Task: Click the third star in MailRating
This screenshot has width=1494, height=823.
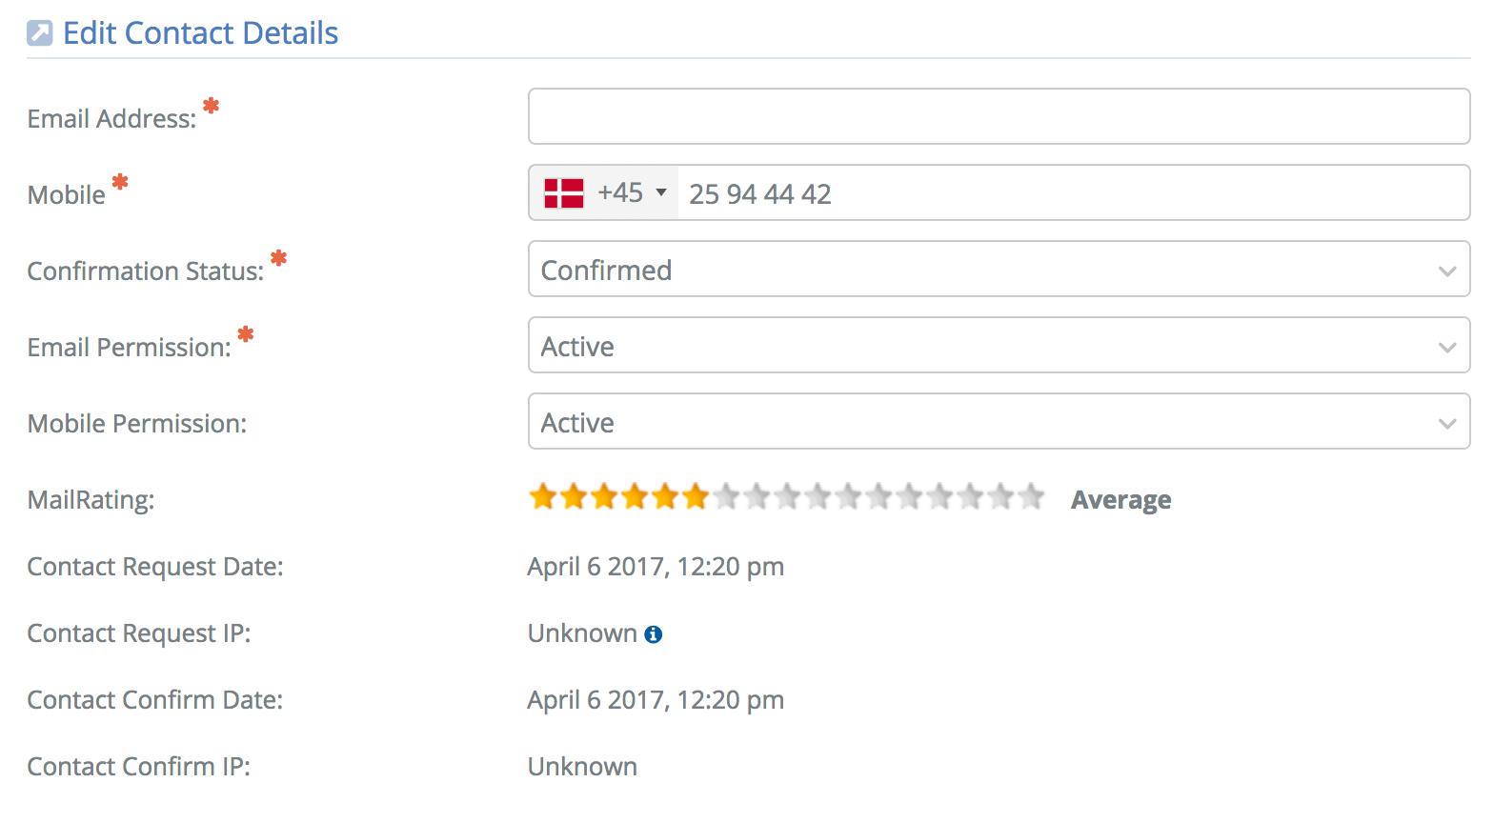Action: pyautogui.click(x=604, y=496)
